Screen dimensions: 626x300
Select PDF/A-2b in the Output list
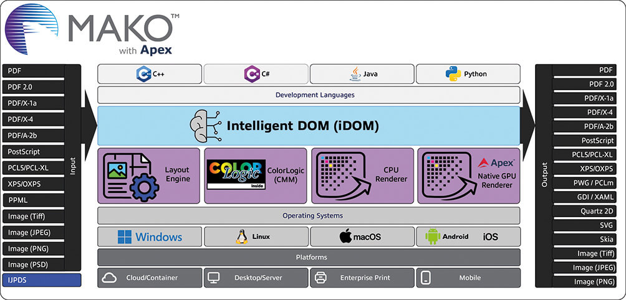pyautogui.click(x=584, y=126)
